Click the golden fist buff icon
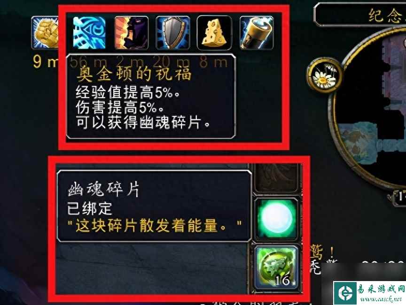The height and width of the screenshot is (305, 406). [x=45, y=32]
